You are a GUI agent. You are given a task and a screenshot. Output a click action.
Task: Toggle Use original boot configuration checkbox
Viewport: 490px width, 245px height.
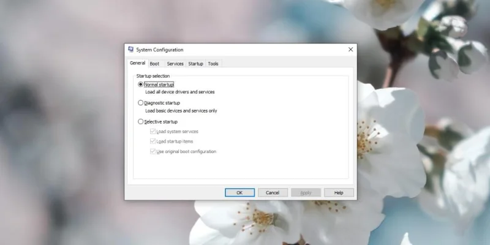[x=153, y=151]
